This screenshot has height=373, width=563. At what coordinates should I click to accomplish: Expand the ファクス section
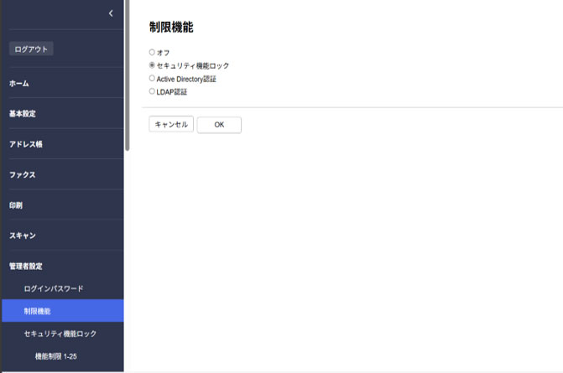click(23, 175)
